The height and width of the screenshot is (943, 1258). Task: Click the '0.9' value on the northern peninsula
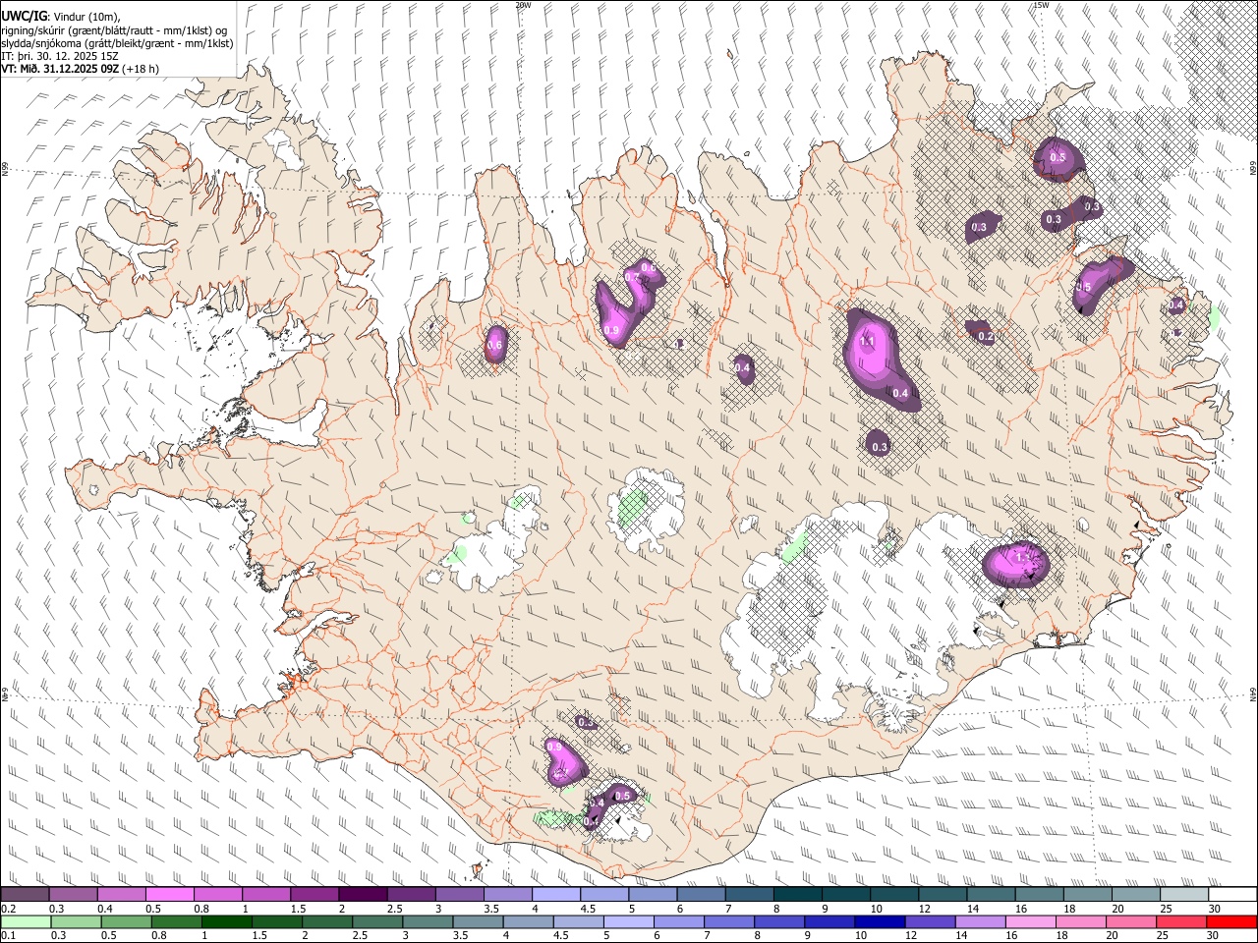coord(611,331)
